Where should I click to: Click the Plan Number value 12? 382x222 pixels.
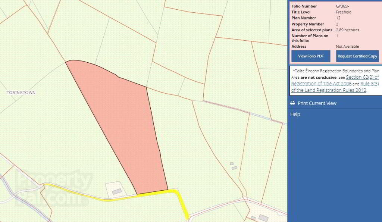338,18
